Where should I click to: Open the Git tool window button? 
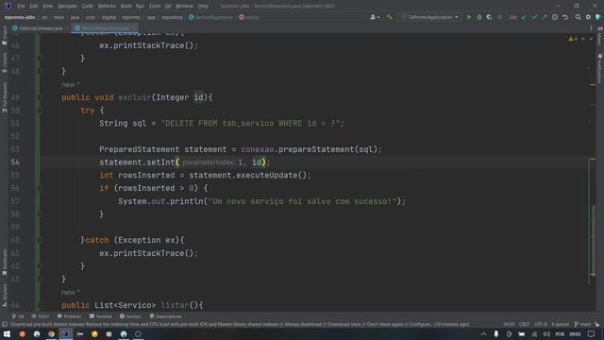click(x=17, y=316)
